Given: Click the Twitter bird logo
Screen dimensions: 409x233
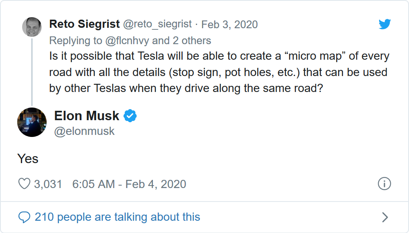Looking at the screenshot, I should [384, 25].
